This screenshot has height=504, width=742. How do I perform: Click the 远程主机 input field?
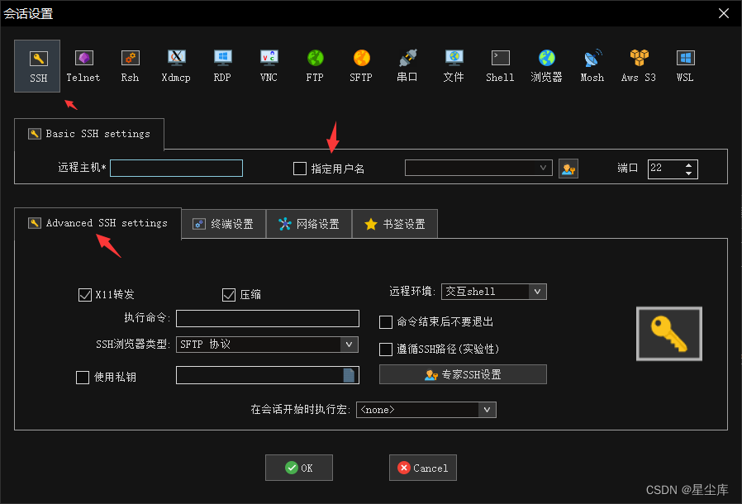coord(176,168)
